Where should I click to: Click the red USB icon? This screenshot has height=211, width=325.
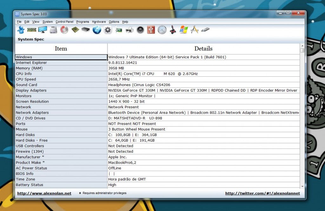tap(151, 30)
